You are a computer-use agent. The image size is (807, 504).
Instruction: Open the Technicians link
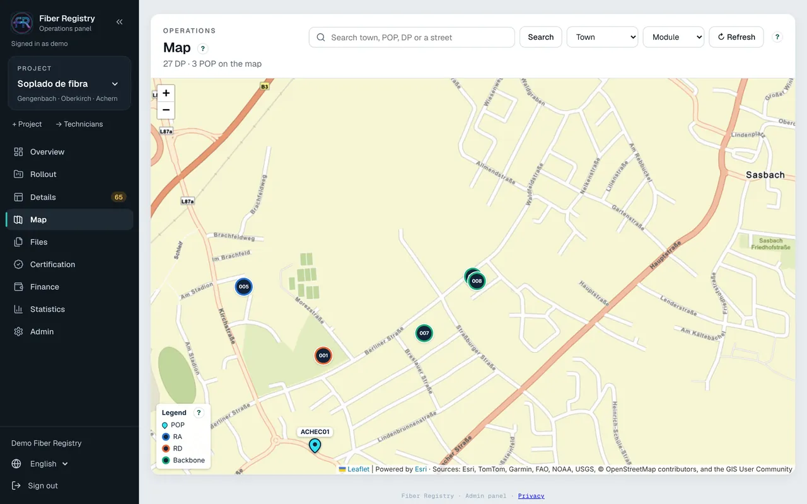pyautogui.click(x=79, y=124)
